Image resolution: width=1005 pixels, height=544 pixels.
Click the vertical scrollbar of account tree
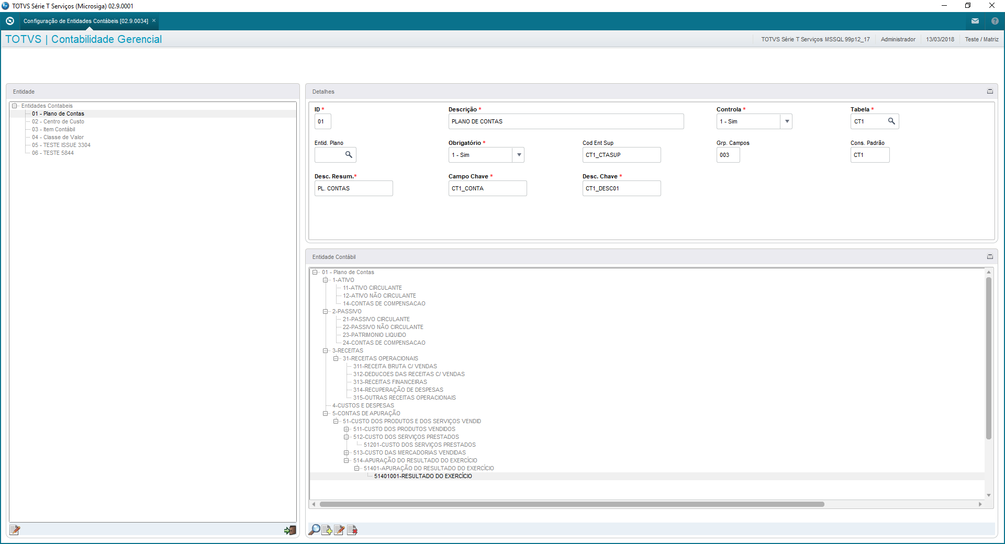coord(989,358)
